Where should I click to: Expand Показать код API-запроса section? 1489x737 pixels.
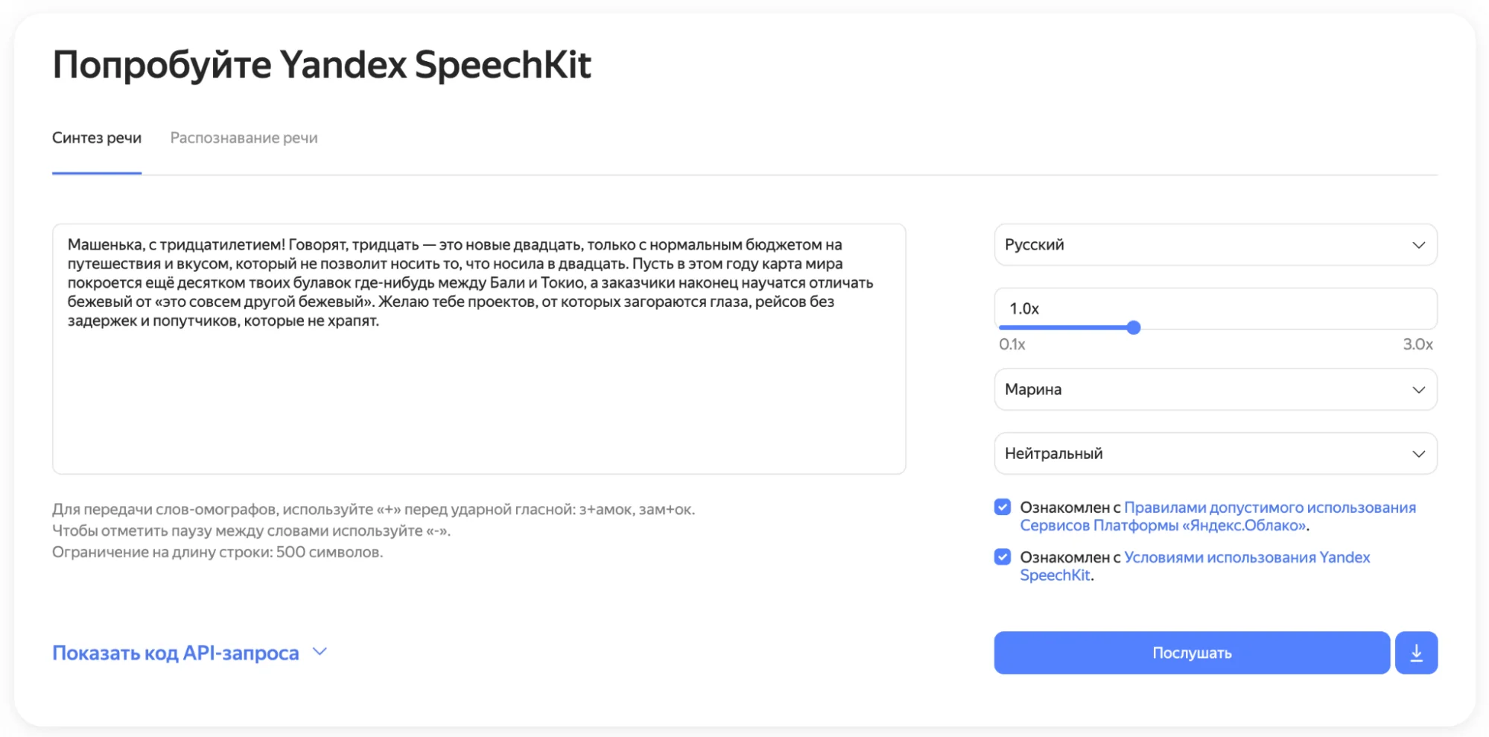coord(175,654)
